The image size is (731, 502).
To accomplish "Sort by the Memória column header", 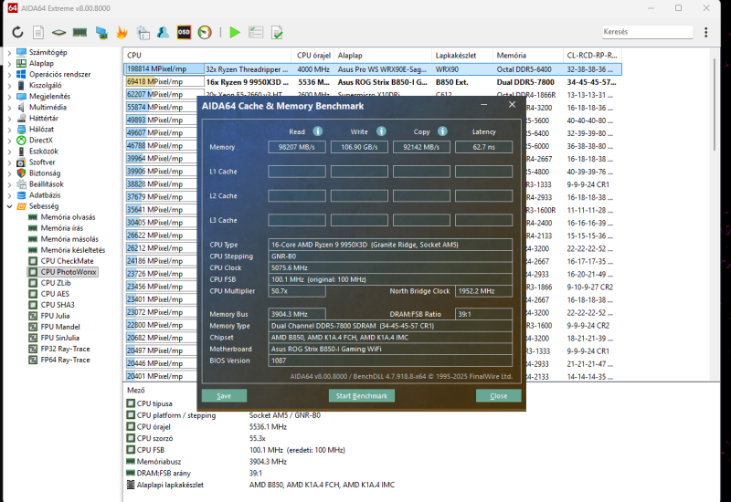I will tap(528, 56).
